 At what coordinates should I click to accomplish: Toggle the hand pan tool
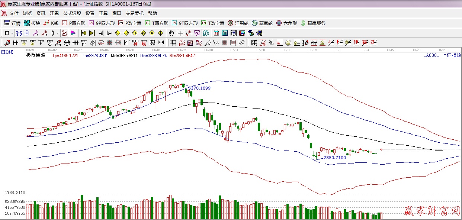(171, 33)
